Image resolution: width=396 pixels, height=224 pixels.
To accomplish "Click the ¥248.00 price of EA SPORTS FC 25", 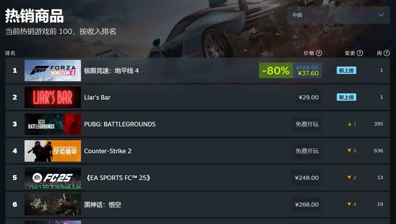I will tap(307, 178).
